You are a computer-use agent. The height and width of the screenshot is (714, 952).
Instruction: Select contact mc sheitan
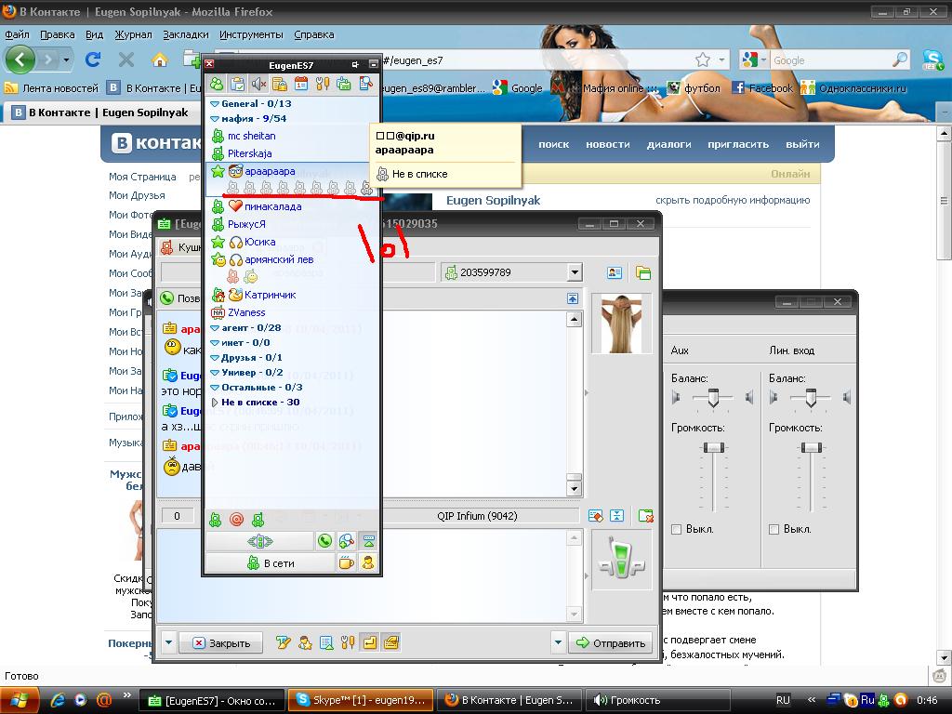pos(251,136)
